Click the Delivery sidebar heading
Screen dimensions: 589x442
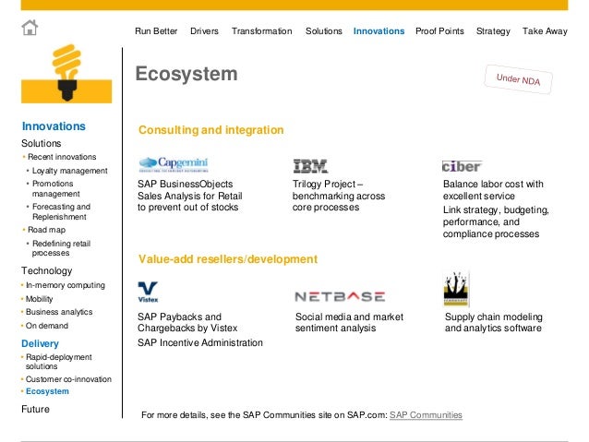click(x=41, y=343)
